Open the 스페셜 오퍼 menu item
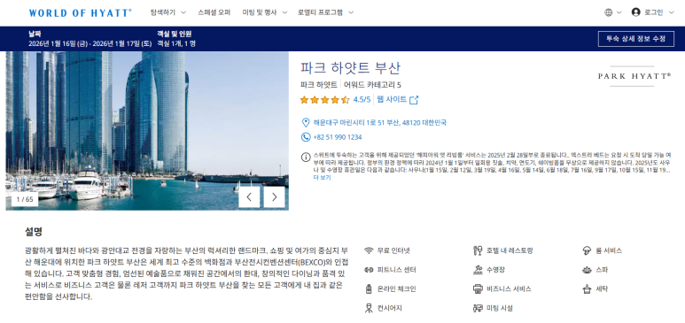 tap(214, 12)
